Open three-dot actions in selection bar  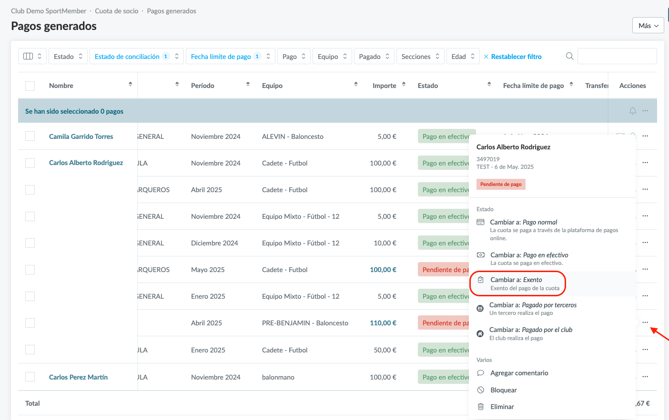point(645,111)
